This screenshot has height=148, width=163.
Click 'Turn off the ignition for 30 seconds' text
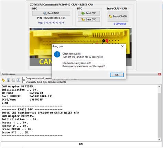(x=83, y=57)
